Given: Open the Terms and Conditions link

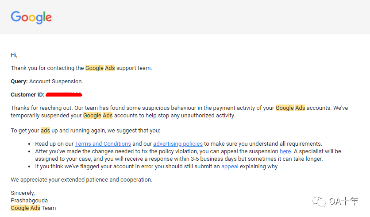Looking at the screenshot, I should click(x=103, y=144).
